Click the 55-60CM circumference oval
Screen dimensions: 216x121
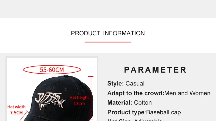click(52, 70)
